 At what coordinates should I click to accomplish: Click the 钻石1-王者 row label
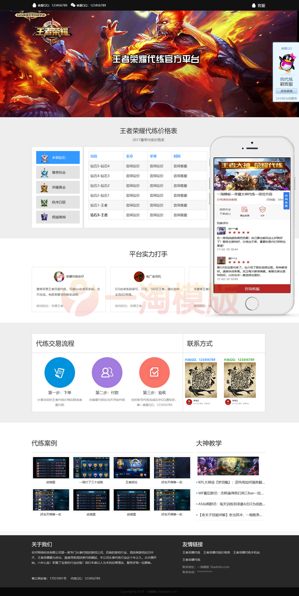click(99, 205)
